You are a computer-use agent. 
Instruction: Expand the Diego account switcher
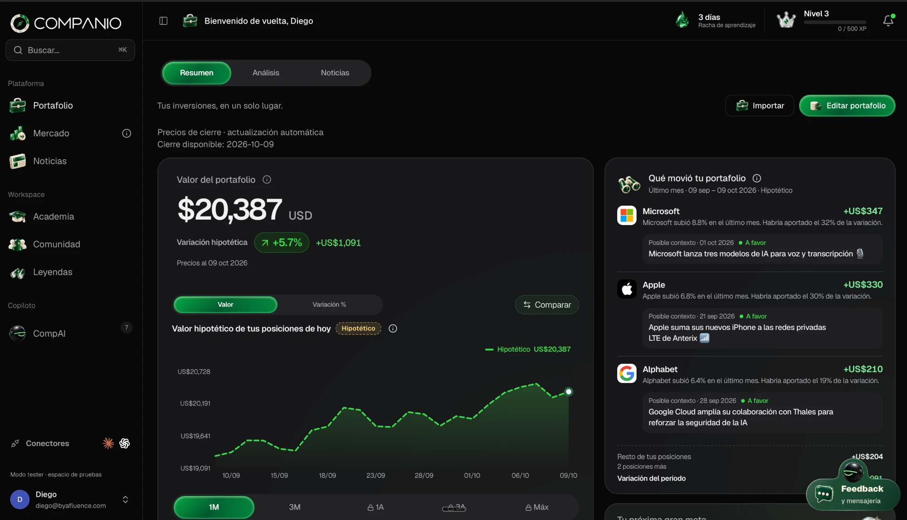click(126, 499)
